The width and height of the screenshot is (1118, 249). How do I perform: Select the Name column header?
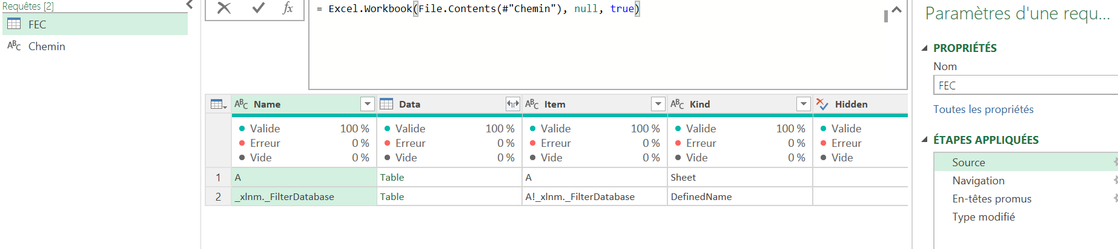pos(304,104)
